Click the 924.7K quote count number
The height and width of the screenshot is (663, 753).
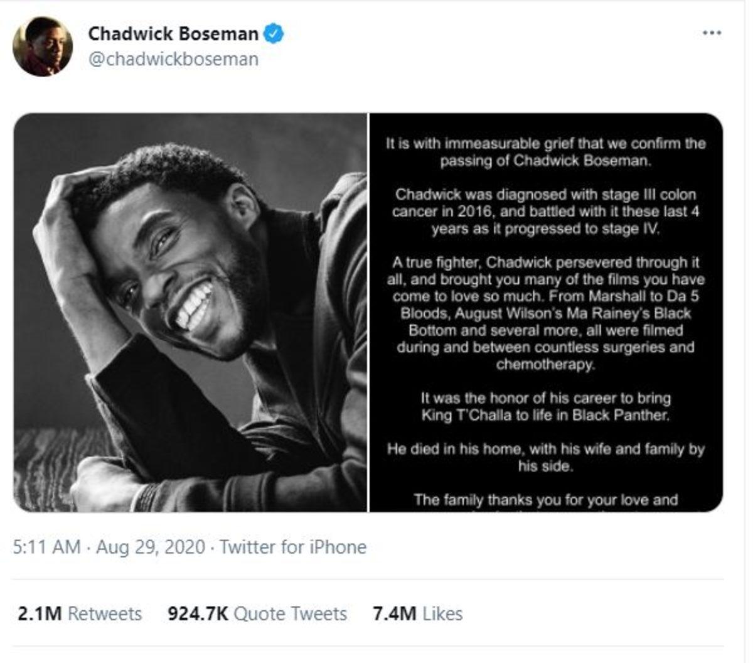click(x=198, y=613)
